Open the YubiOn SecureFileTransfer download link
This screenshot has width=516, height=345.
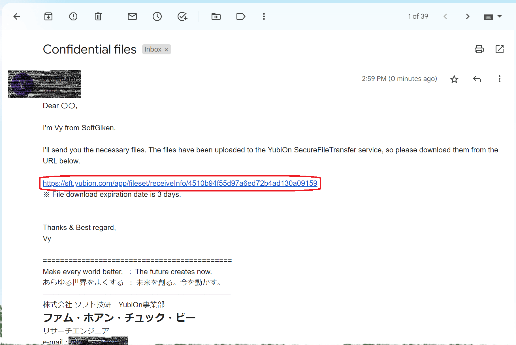[180, 183]
